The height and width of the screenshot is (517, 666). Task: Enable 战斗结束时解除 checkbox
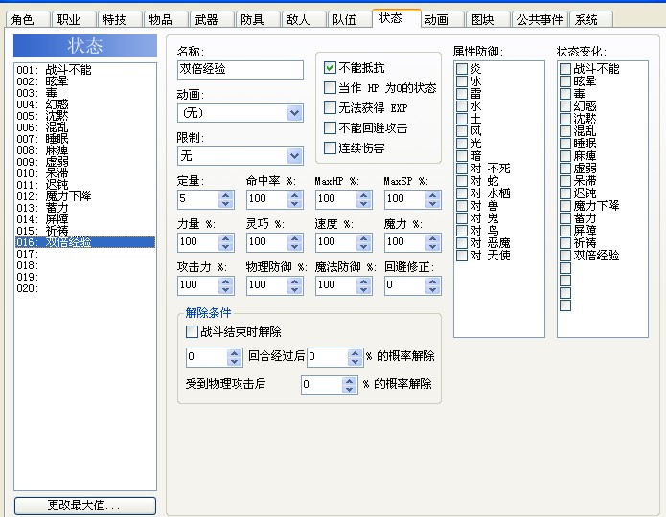[x=192, y=331]
